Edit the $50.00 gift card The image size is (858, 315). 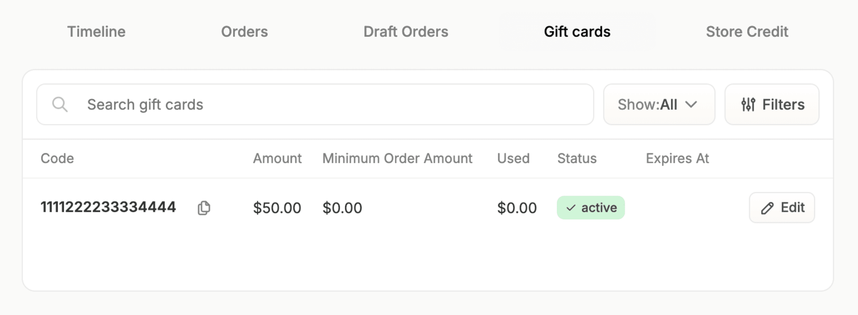coord(782,207)
